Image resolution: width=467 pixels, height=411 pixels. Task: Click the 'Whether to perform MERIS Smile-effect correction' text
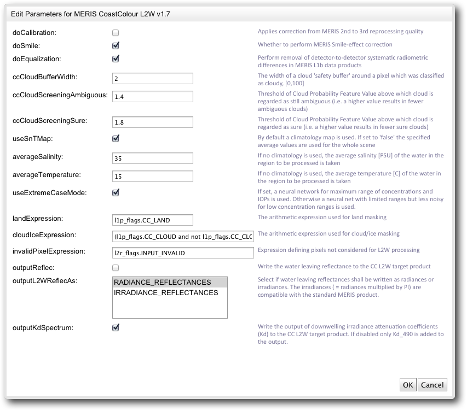click(325, 44)
